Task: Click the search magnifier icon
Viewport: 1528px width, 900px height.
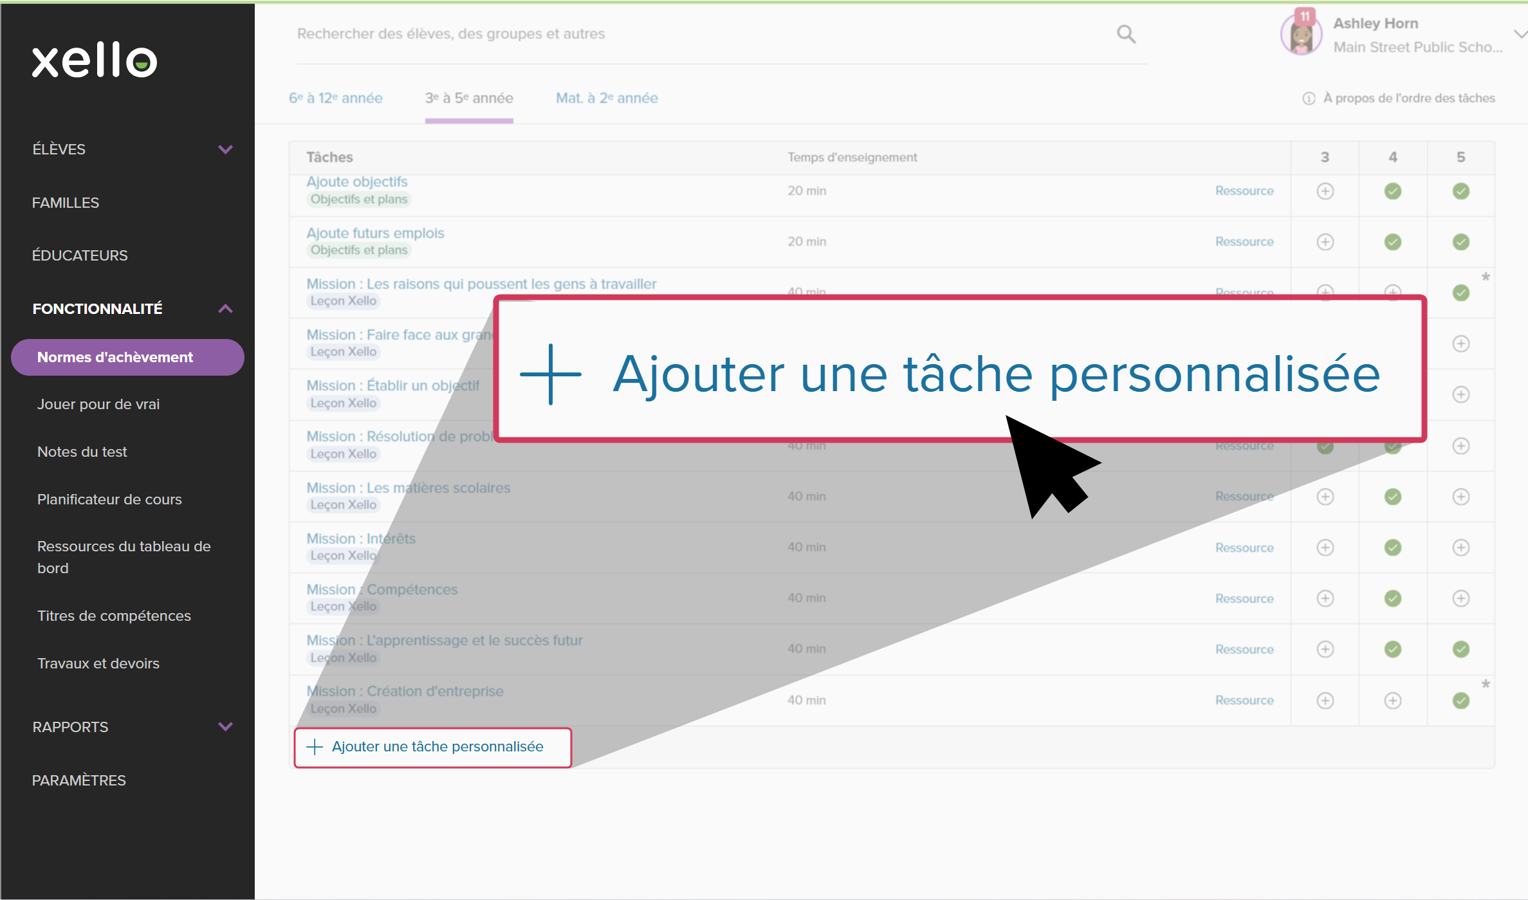Action: click(x=1126, y=34)
